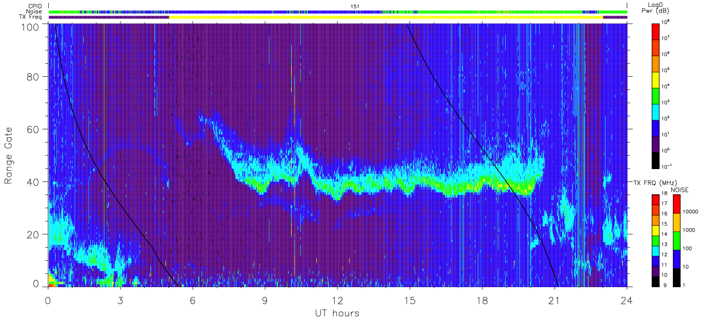Click the green-blue Noise strip above the plot
Image resolution: width=705 pixels, height=325 pixels.
338,11
